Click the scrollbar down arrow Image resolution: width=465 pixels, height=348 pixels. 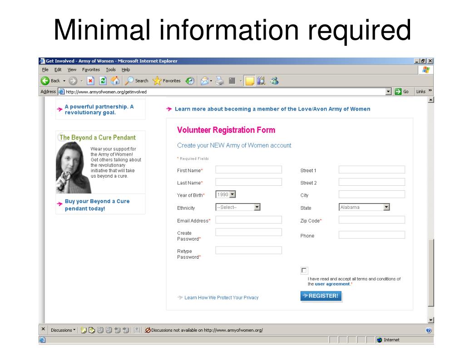[x=431, y=320]
